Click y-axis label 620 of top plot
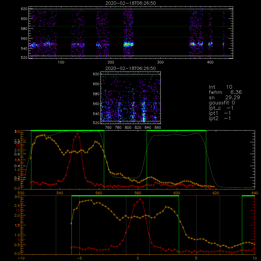Screen dimensions: 261x261 click(24, 9)
